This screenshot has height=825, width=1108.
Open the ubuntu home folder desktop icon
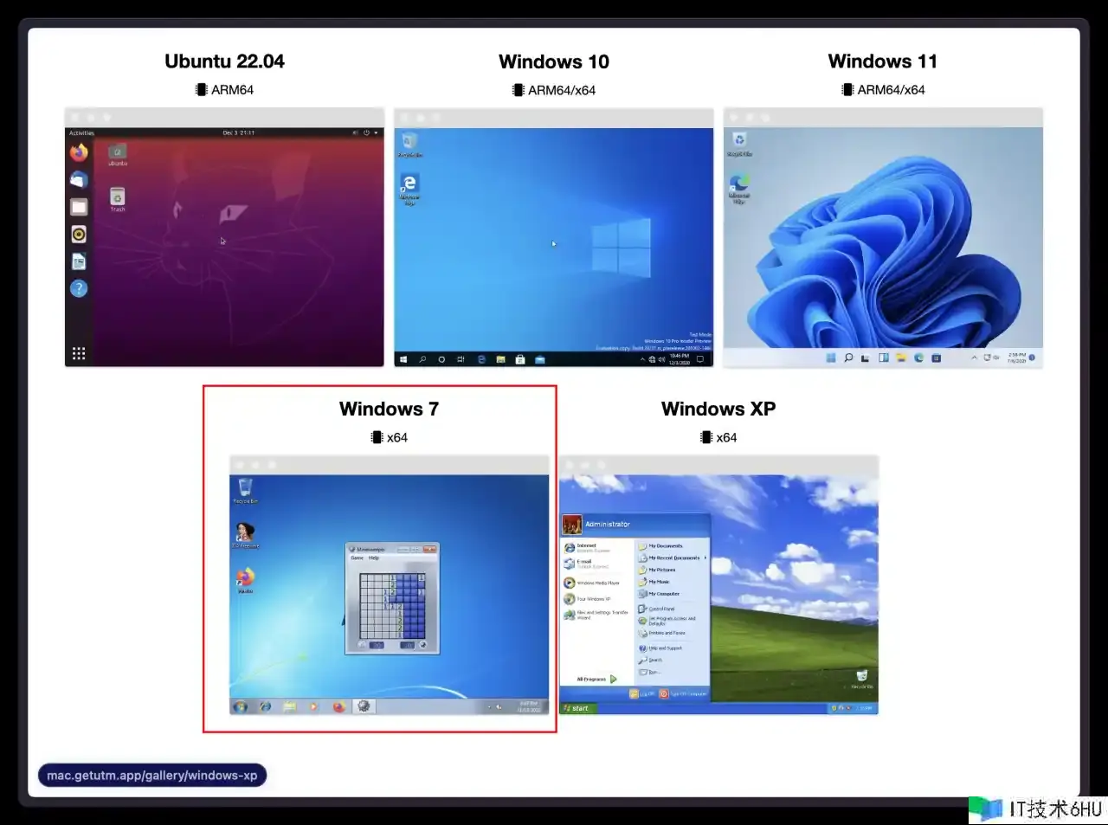(x=118, y=155)
